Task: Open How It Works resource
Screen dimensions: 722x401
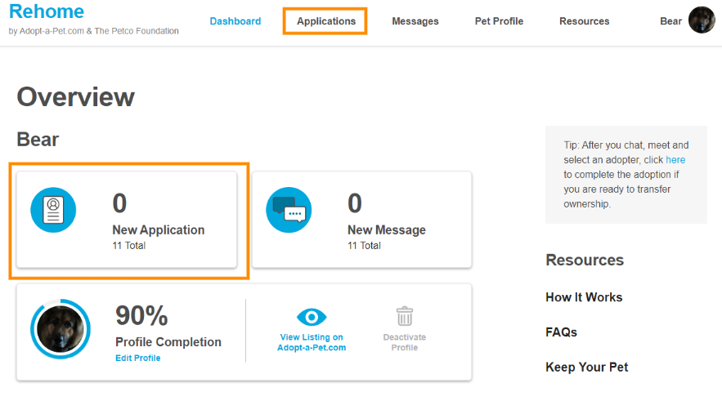Action: pos(584,297)
